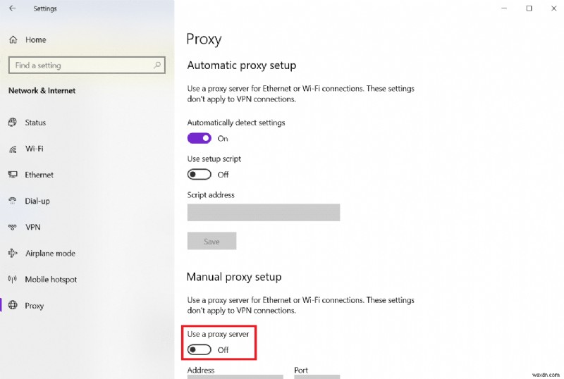Open the Home icon in sidebar
This screenshot has height=379, width=564.
pos(13,40)
